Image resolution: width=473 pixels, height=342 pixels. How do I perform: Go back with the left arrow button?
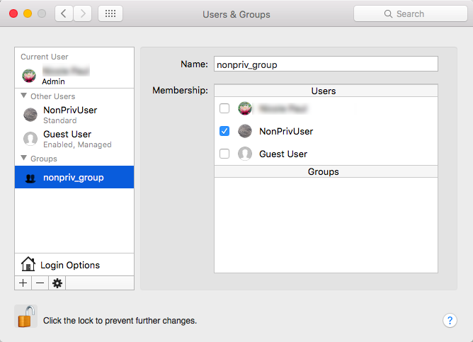click(x=64, y=13)
